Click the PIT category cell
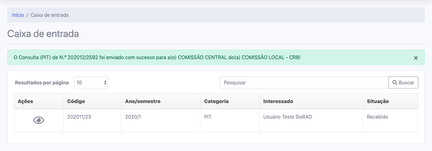432x151 pixels. coord(208,117)
